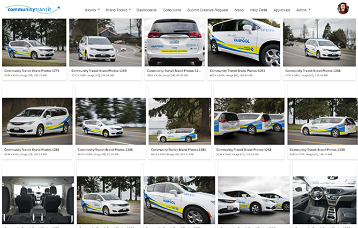Click the Community Transit logo
The height and width of the screenshot is (228, 358).
pyautogui.click(x=33, y=9)
